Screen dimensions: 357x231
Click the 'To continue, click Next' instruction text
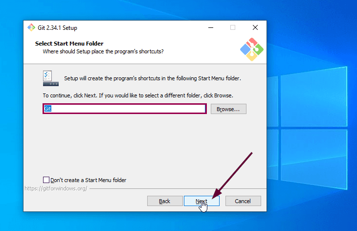click(x=138, y=95)
